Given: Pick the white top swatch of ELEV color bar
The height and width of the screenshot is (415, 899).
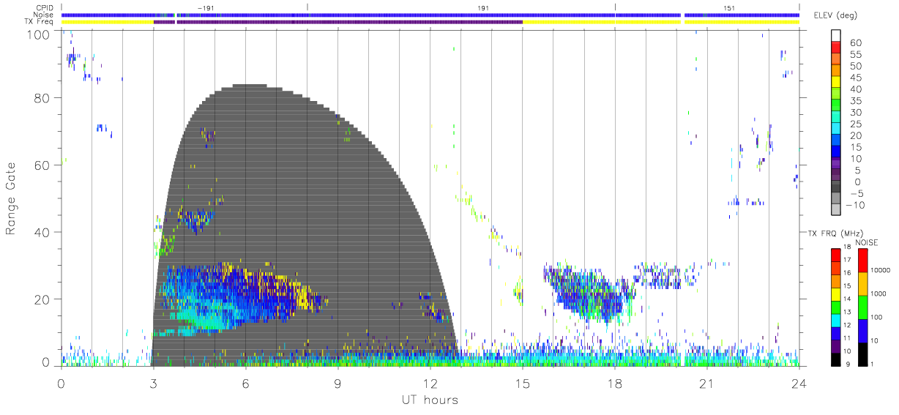Looking at the screenshot, I should [838, 37].
